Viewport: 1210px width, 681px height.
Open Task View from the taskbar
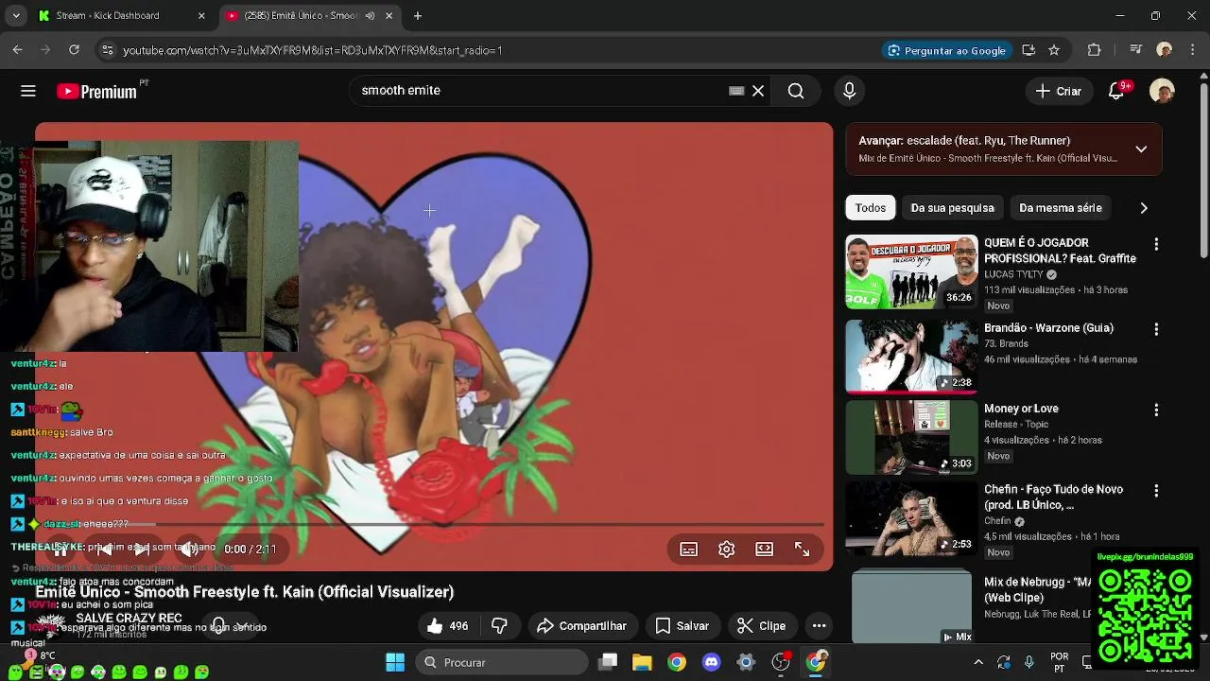click(x=608, y=662)
